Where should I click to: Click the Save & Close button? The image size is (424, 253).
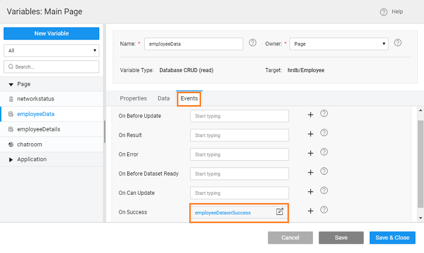point(392,238)
